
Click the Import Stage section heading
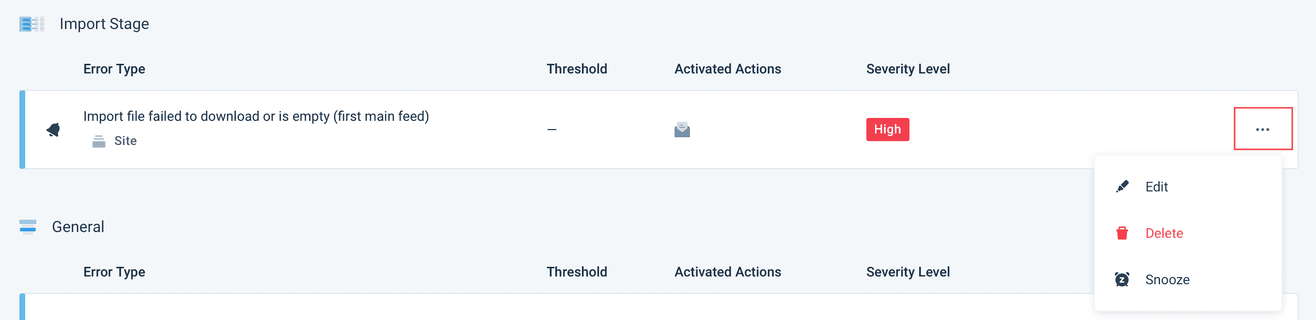coord(104,24)
